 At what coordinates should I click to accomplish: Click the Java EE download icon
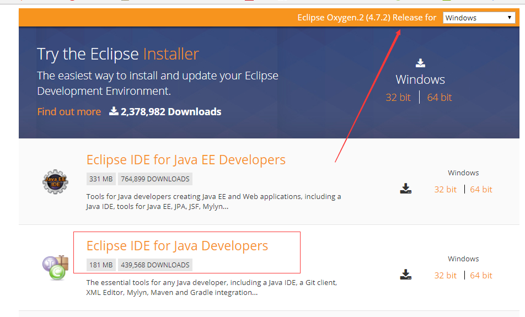pos(406,189)
